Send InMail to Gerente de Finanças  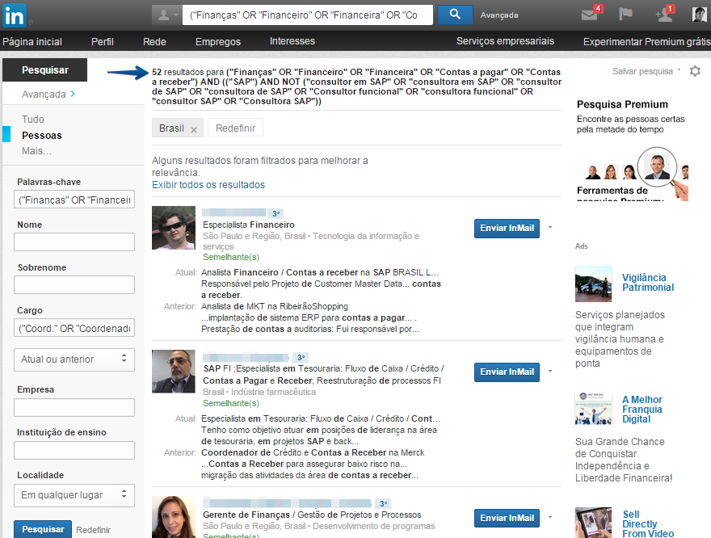(x=507, y=518)
